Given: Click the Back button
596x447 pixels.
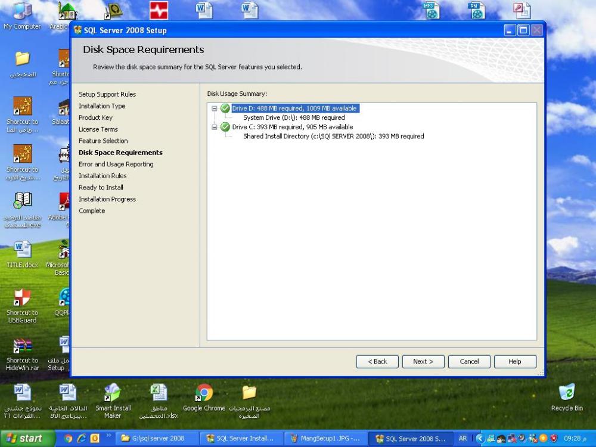Looking at the screenshot, I should click(377, 362).
